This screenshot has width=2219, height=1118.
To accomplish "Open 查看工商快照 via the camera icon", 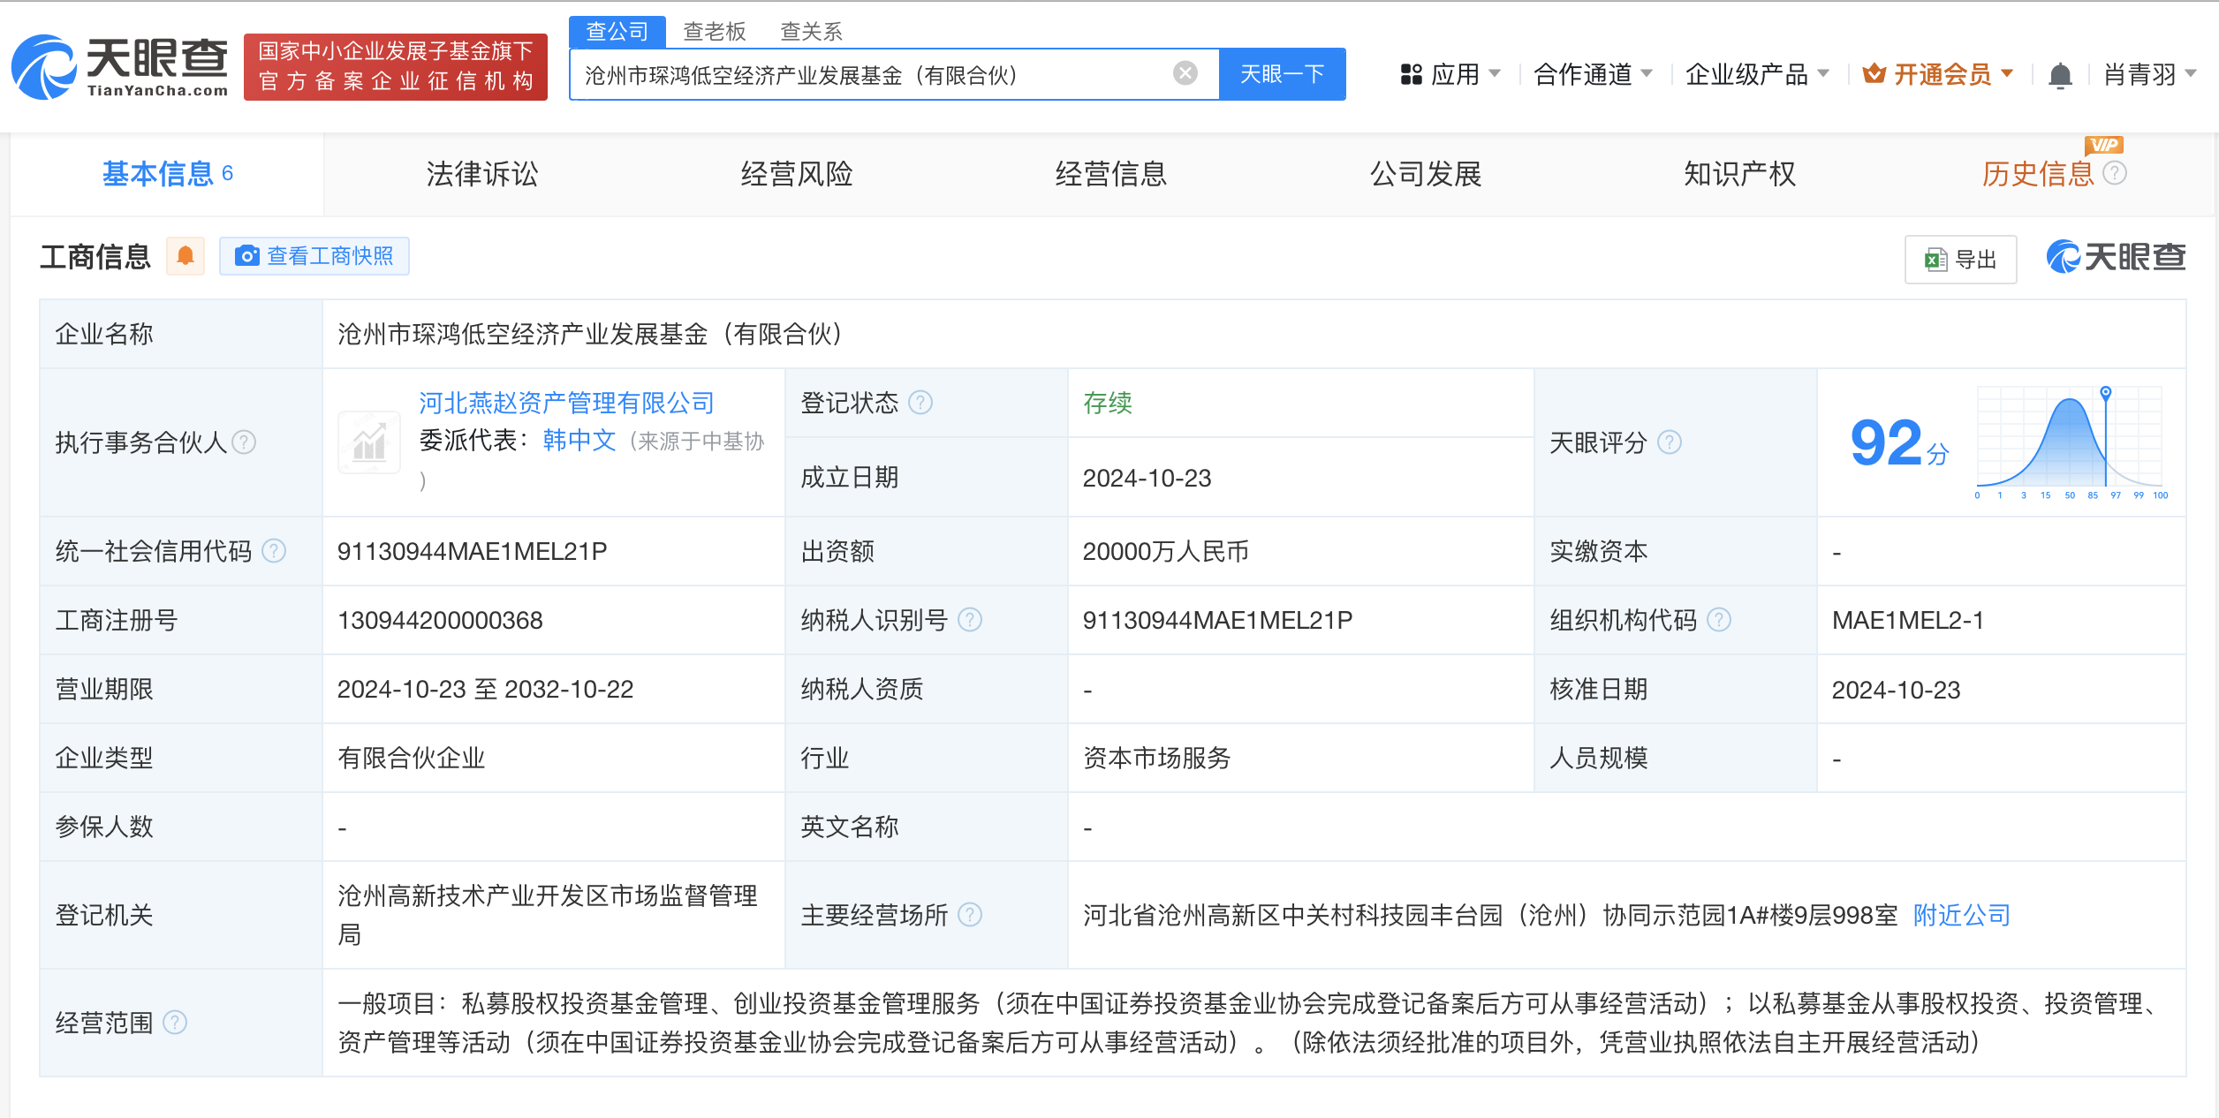I will point(249,255).
